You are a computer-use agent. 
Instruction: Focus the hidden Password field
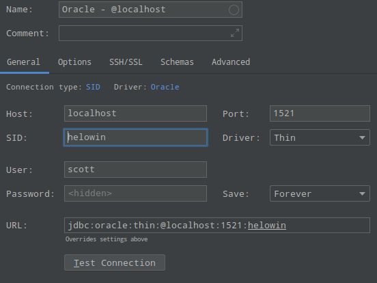[135, 193]
